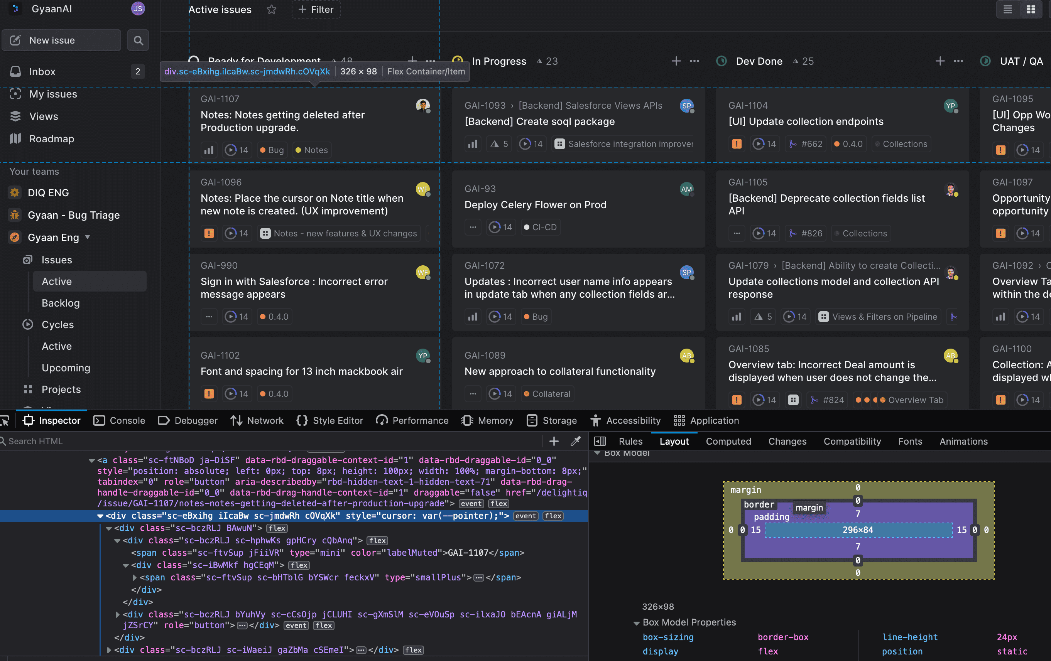
Task: Click the search magnifier icon in sidebar
Action: [x=138, y=40]
